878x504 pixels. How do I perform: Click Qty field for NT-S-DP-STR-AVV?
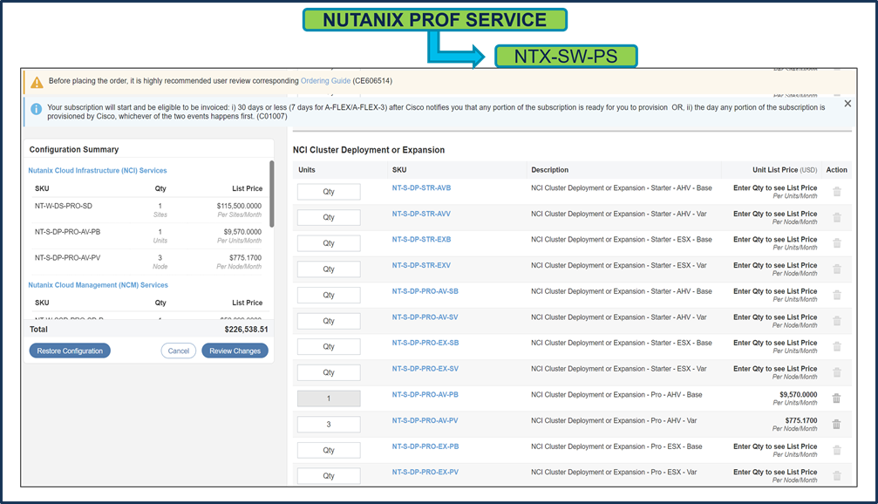329,217
